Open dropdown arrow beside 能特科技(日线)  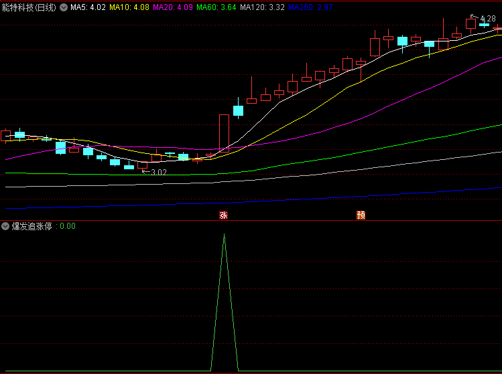(x=64, y=8)
